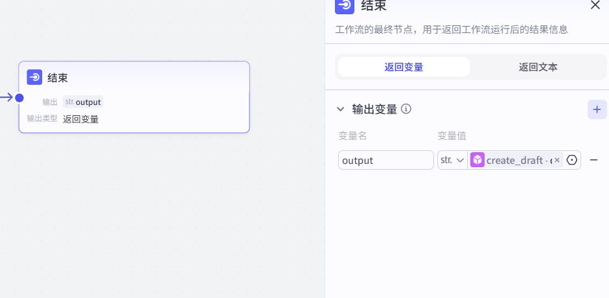609x298 pixels.
Task: Close the 结束 configuration panel
Action: pyautogui.click(x=595, y=5)
